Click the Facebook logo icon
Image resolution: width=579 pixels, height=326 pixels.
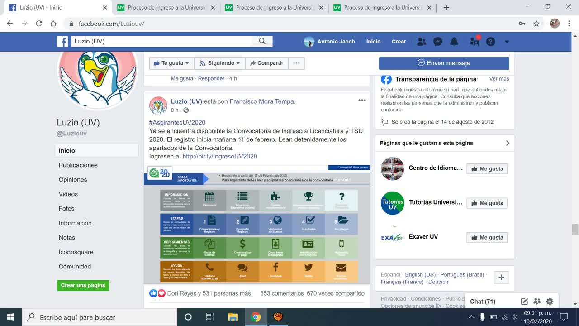[62, 42]
